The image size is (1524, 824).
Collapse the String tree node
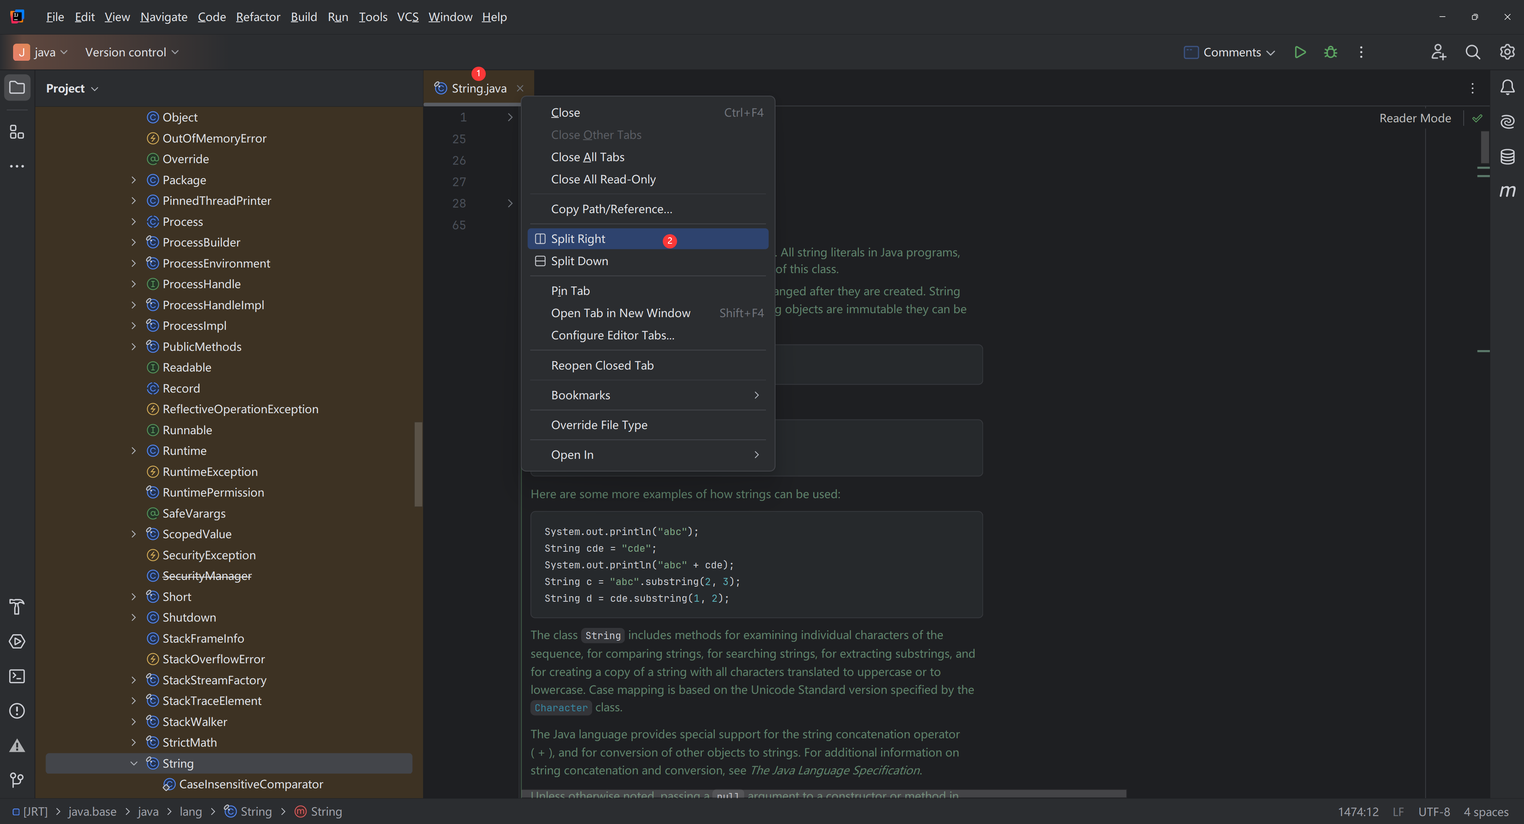click(134, 763)
